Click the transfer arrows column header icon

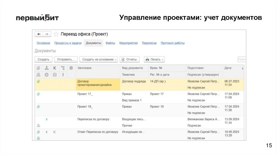[x=71, y=68]
